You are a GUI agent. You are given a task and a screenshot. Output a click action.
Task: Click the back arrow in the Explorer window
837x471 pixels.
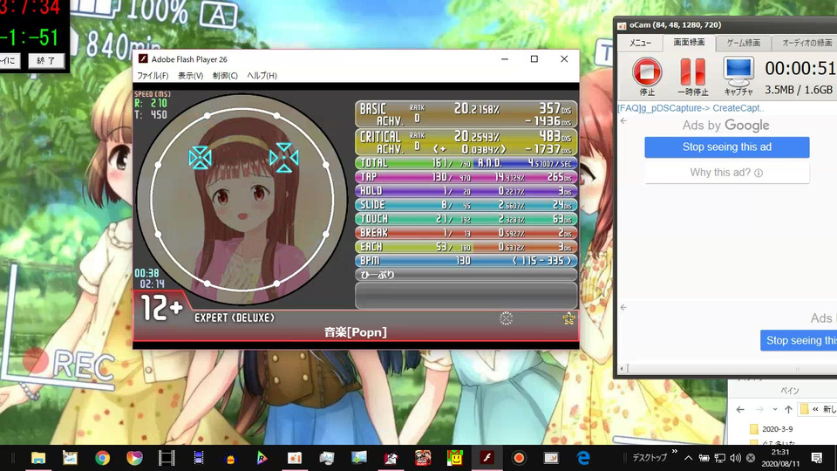pos(740,410)
